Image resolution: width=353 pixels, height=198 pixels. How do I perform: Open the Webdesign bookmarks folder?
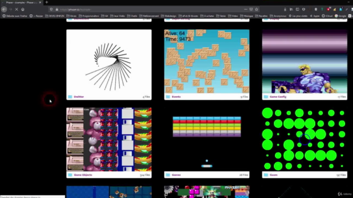coord(169,16)
